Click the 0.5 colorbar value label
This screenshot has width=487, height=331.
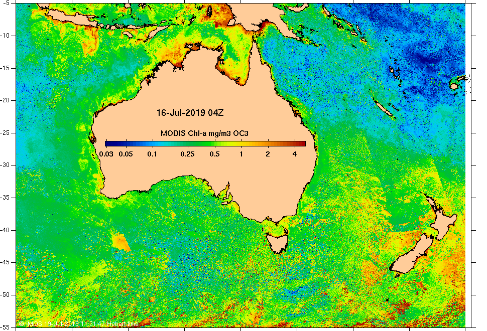pyautogui.click(x=214, y=154)
